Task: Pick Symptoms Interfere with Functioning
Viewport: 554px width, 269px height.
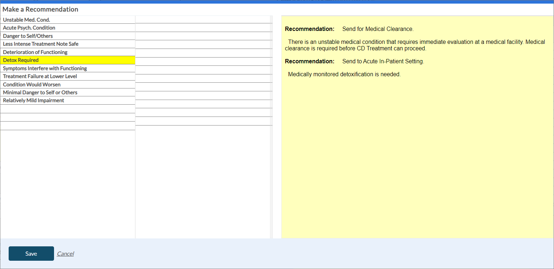Action: point(45,68)
